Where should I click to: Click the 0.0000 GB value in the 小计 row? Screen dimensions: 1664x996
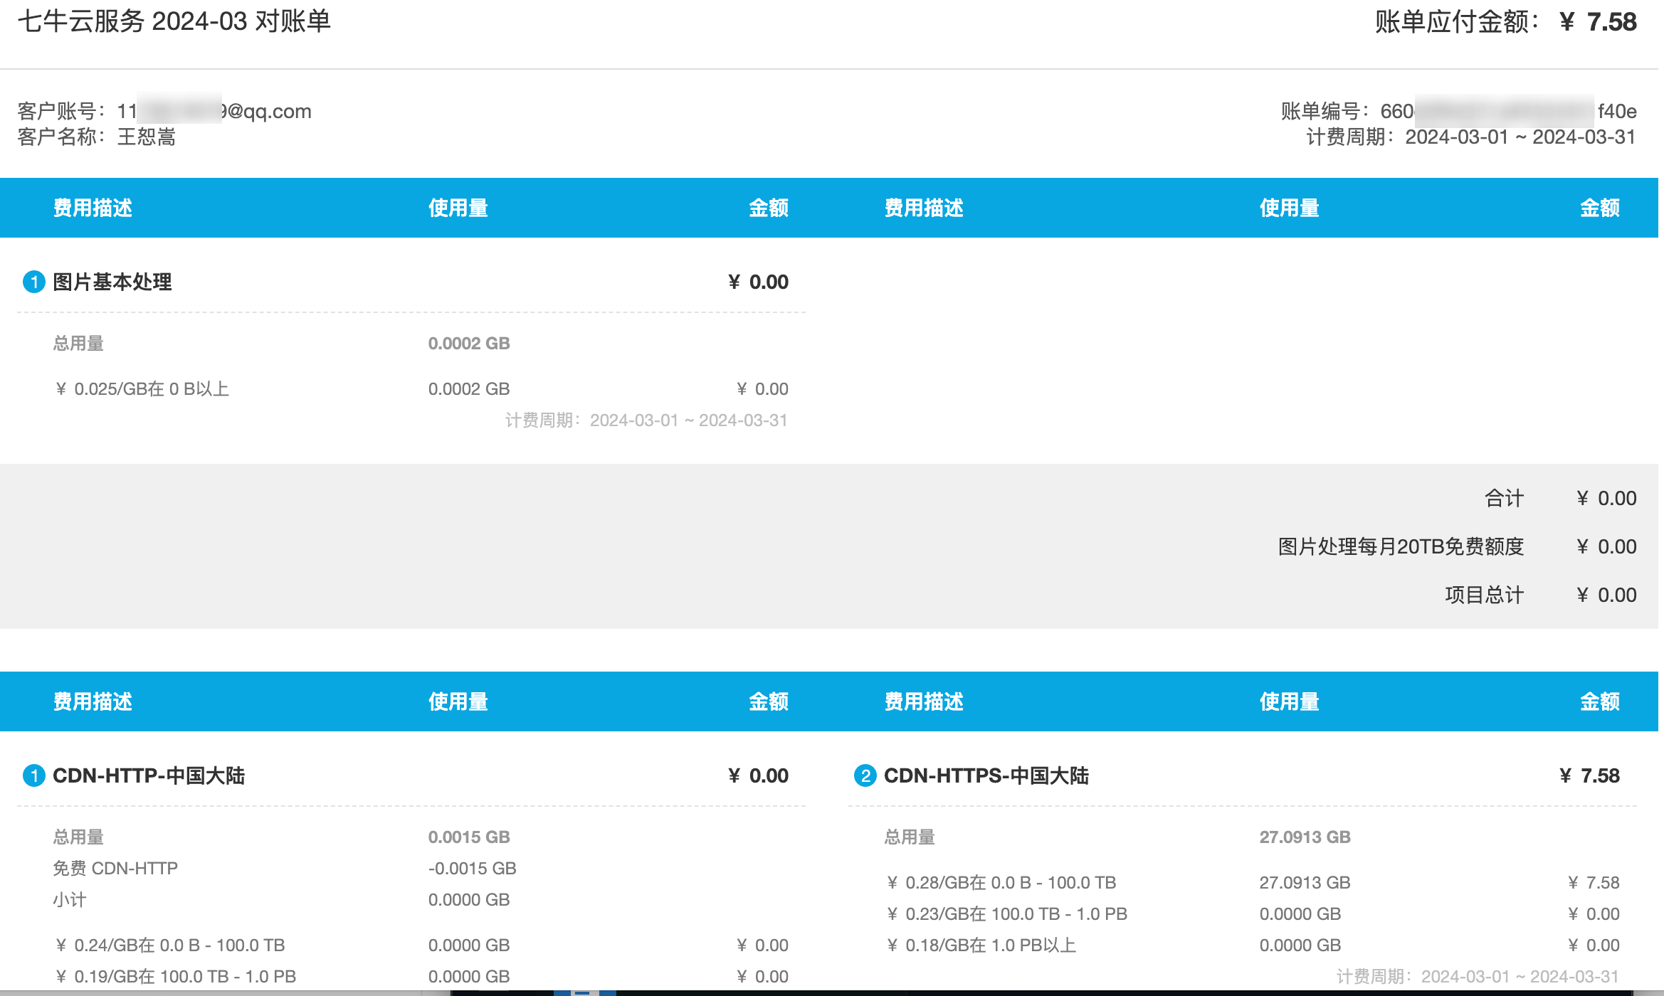coord(469,900)
